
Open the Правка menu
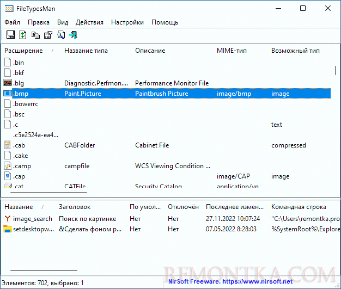click(x=39, y=22)
